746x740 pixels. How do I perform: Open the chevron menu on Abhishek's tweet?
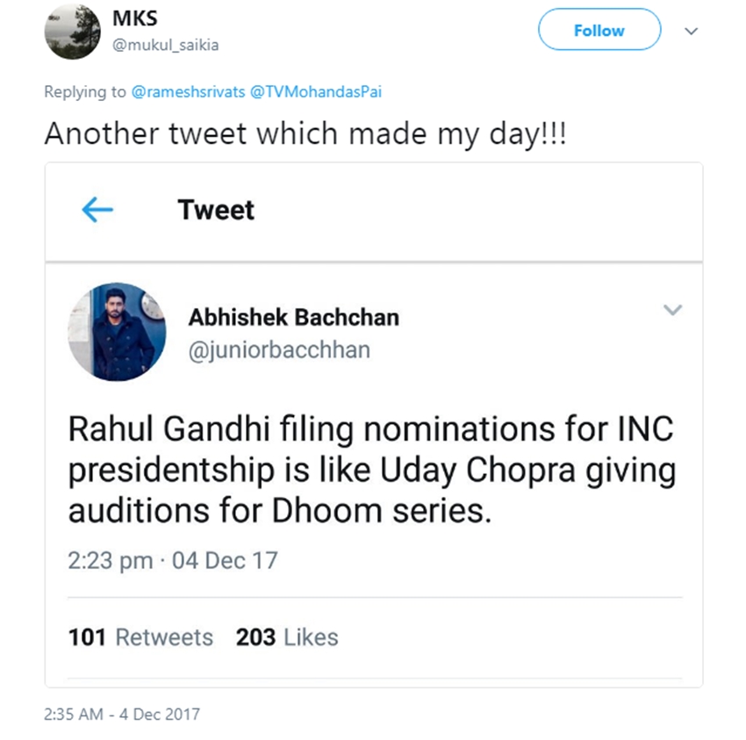coord(672,310)
